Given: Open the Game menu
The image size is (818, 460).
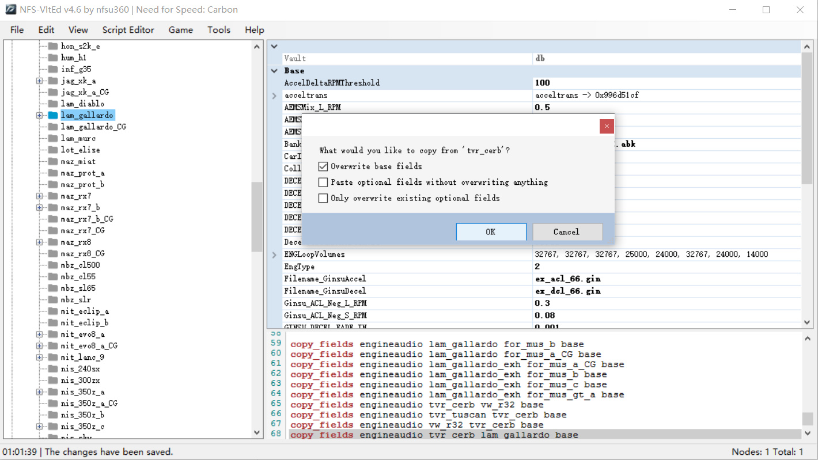Looking at the screenshot, I should (181, 30).
